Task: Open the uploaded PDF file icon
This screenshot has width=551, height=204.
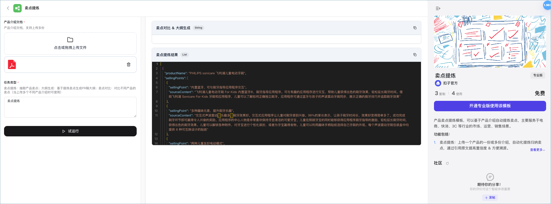Action: (12, 64)
